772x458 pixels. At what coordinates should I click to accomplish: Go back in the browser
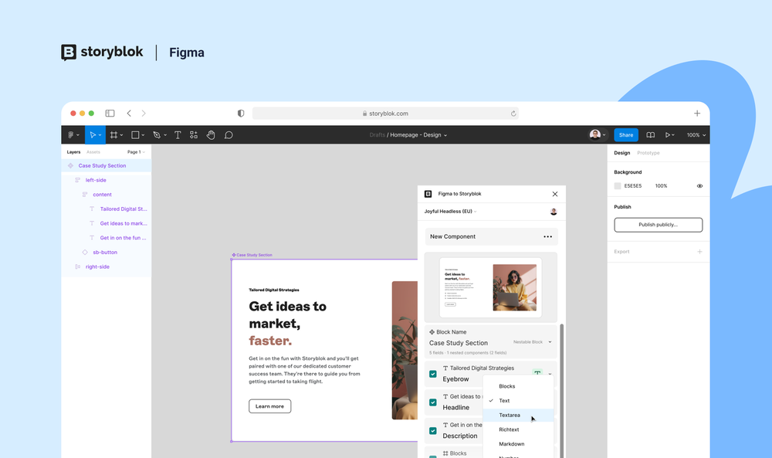point(129,114)
